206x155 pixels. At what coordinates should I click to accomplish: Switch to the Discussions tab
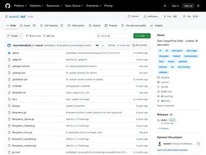76,26
